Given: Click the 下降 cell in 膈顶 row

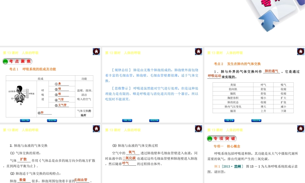Looking at the screenshot, I should click(x=283, y=111).
